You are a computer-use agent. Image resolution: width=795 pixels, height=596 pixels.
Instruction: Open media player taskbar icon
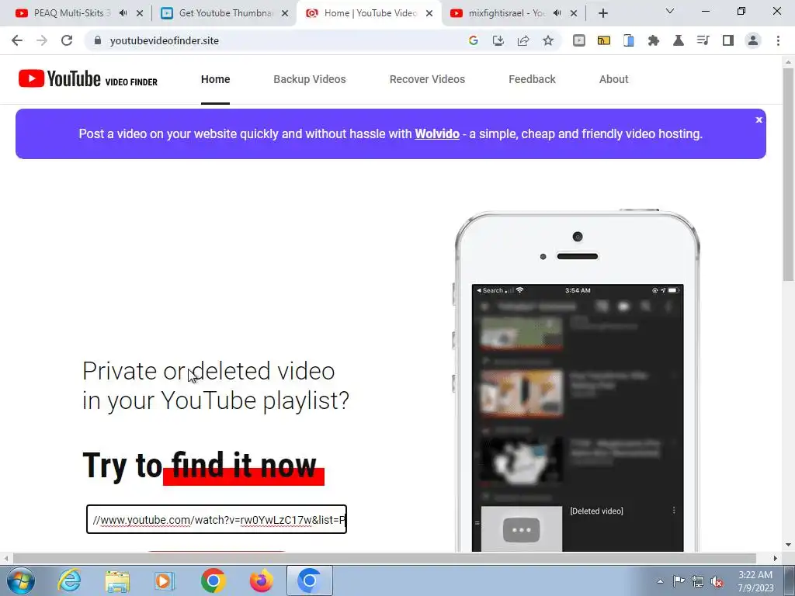165,580
